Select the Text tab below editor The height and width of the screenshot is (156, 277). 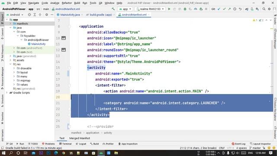pos(62,138)
